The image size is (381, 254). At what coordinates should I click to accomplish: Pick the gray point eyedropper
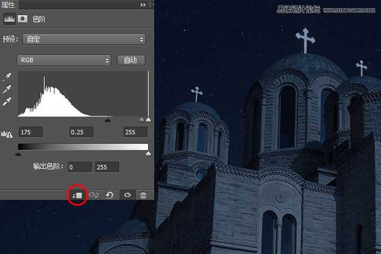click(x=8, y=89)
